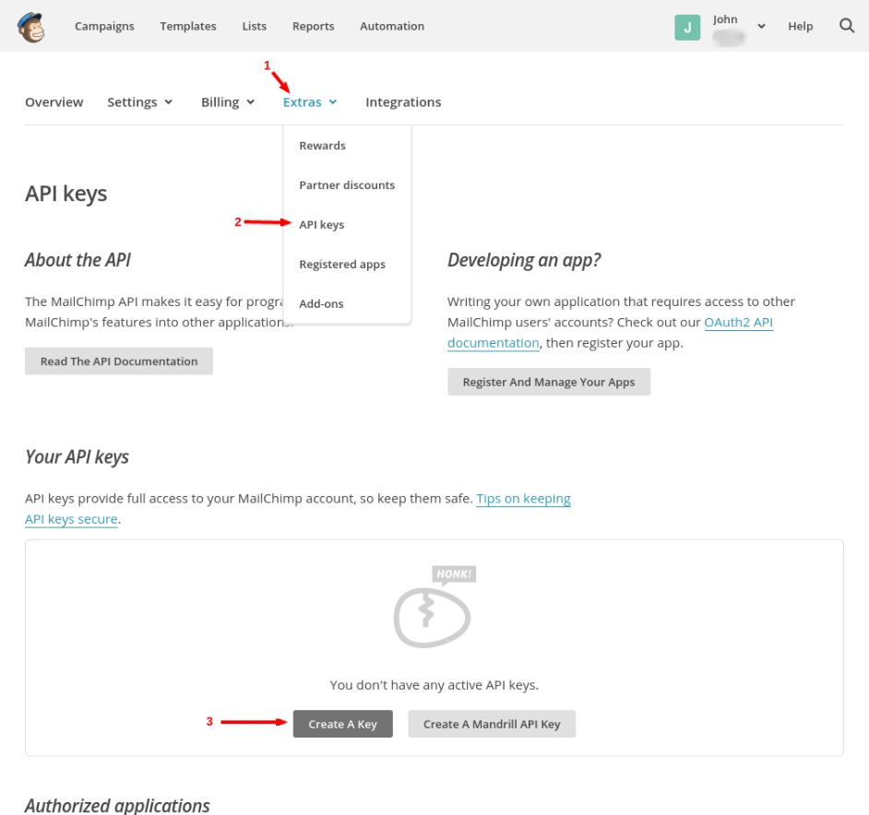Open Registered apps menu entry

[x=341, y=265]
